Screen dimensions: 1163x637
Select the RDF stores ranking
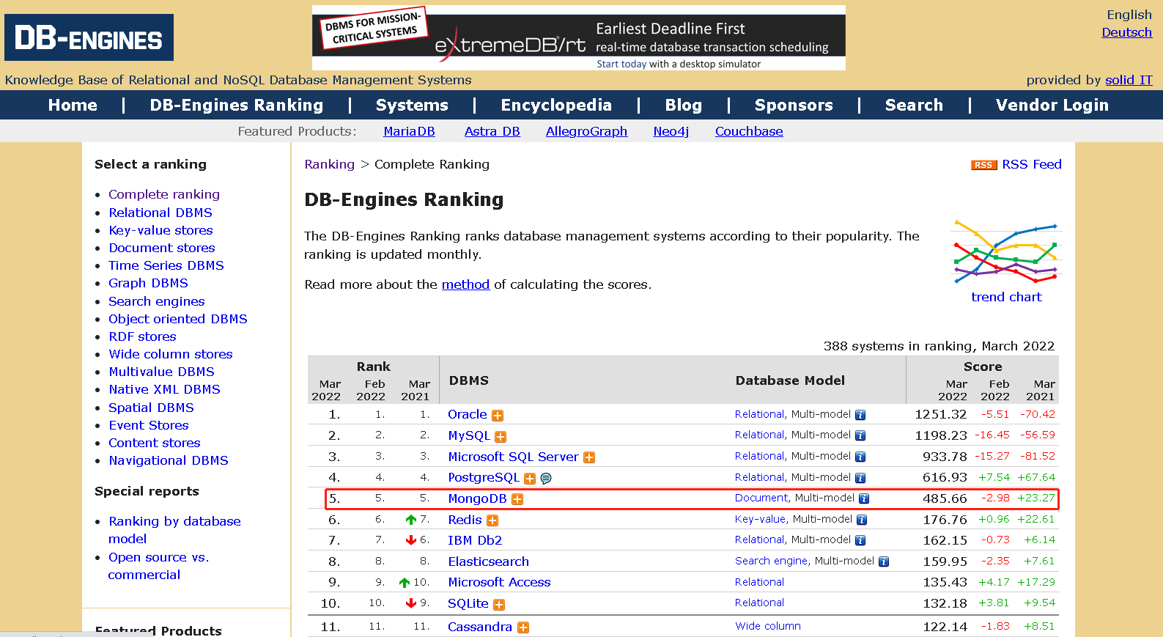click(142, 336)
